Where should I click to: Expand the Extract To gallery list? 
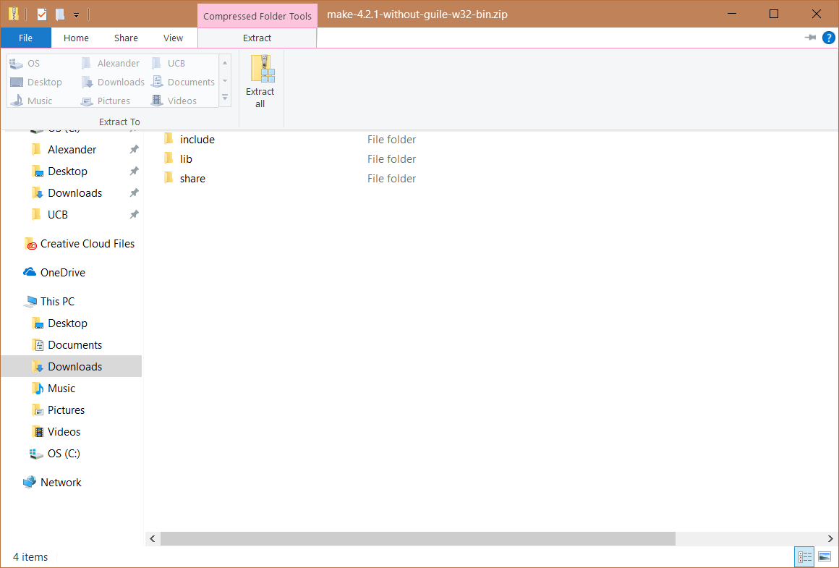click(x=225, y=98)
